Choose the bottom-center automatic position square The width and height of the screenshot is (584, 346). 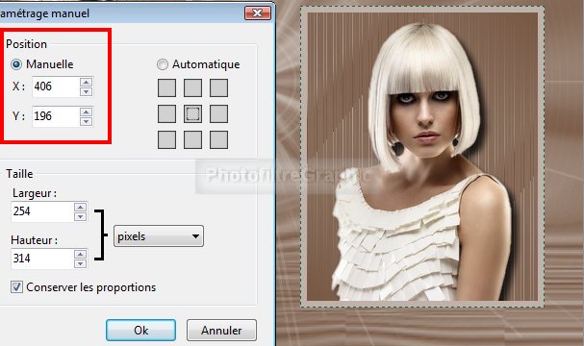tap(193, 139)
